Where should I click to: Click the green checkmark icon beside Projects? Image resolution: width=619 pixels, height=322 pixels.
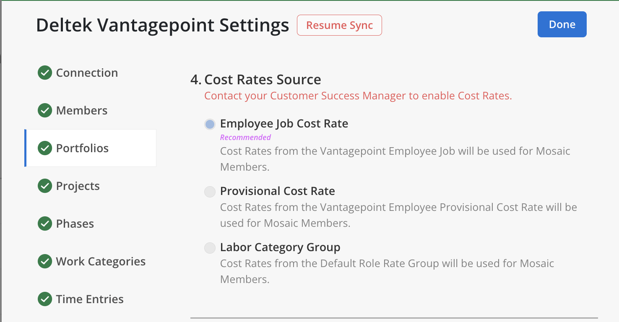click(x=45, y=186)
